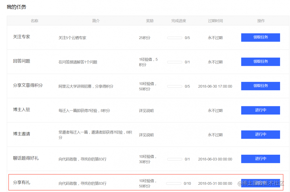Click progress value 0/10
The width and height of the screenshot is (290, 192).
click(x=187, y=184)
